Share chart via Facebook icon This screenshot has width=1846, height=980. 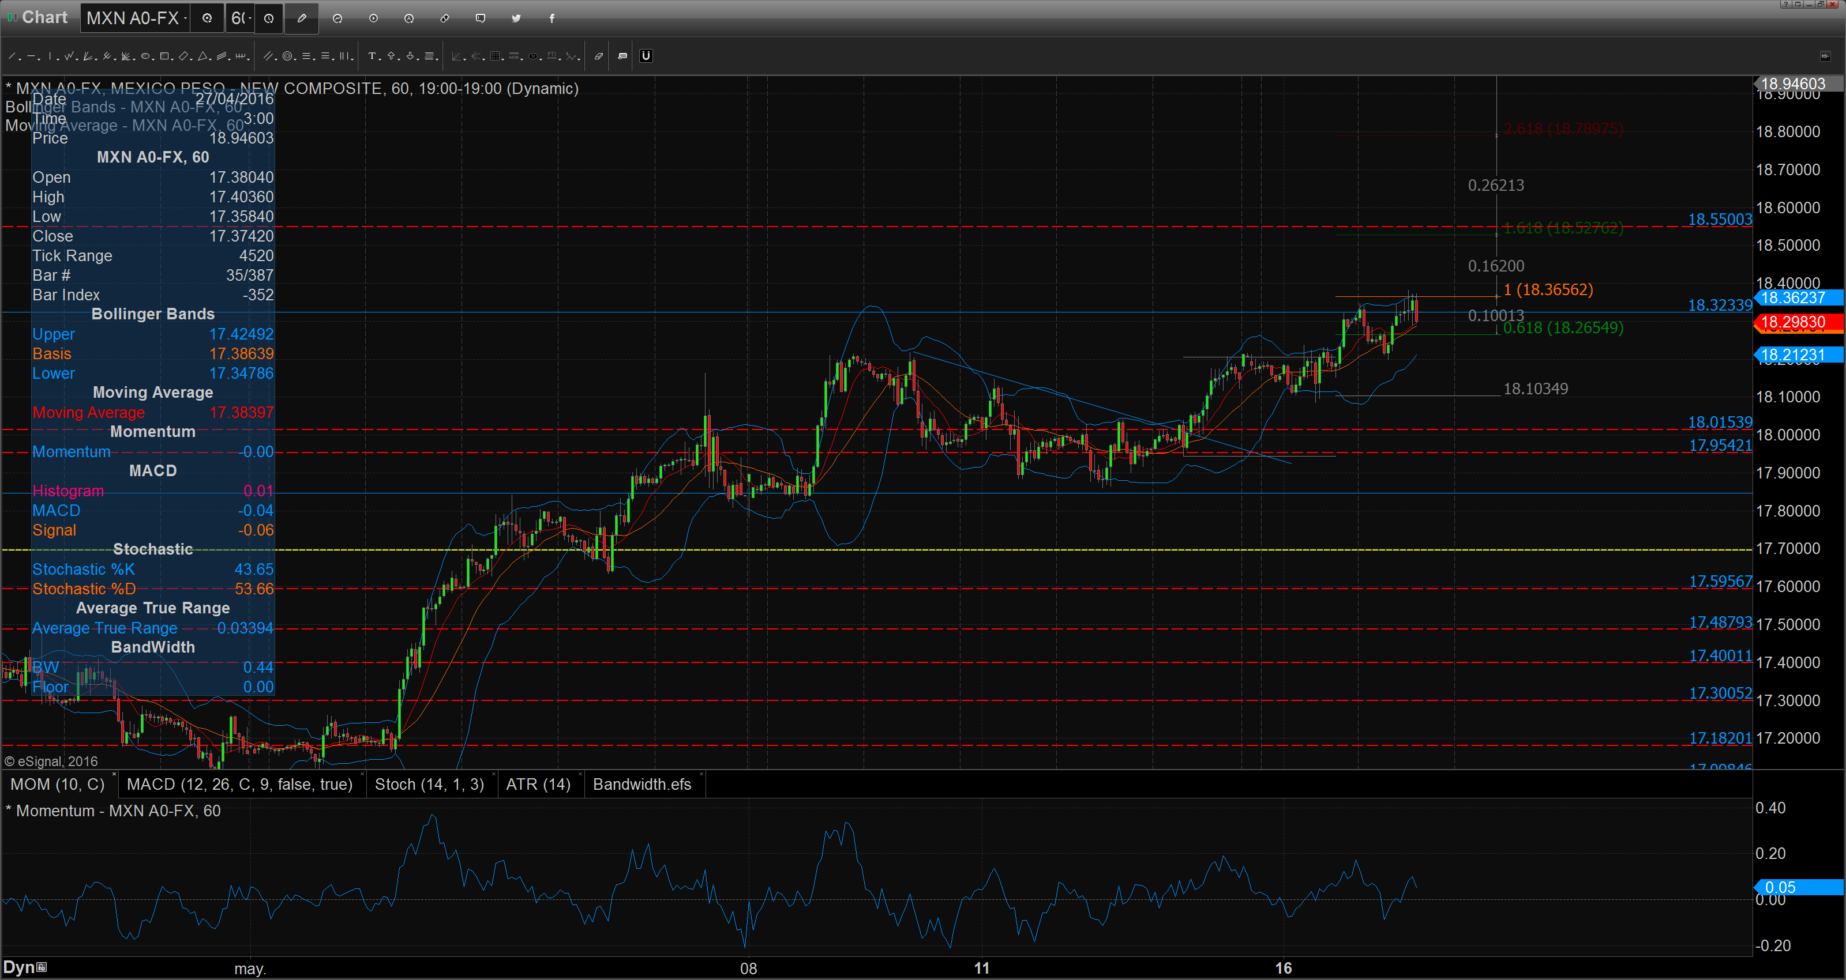552,18
